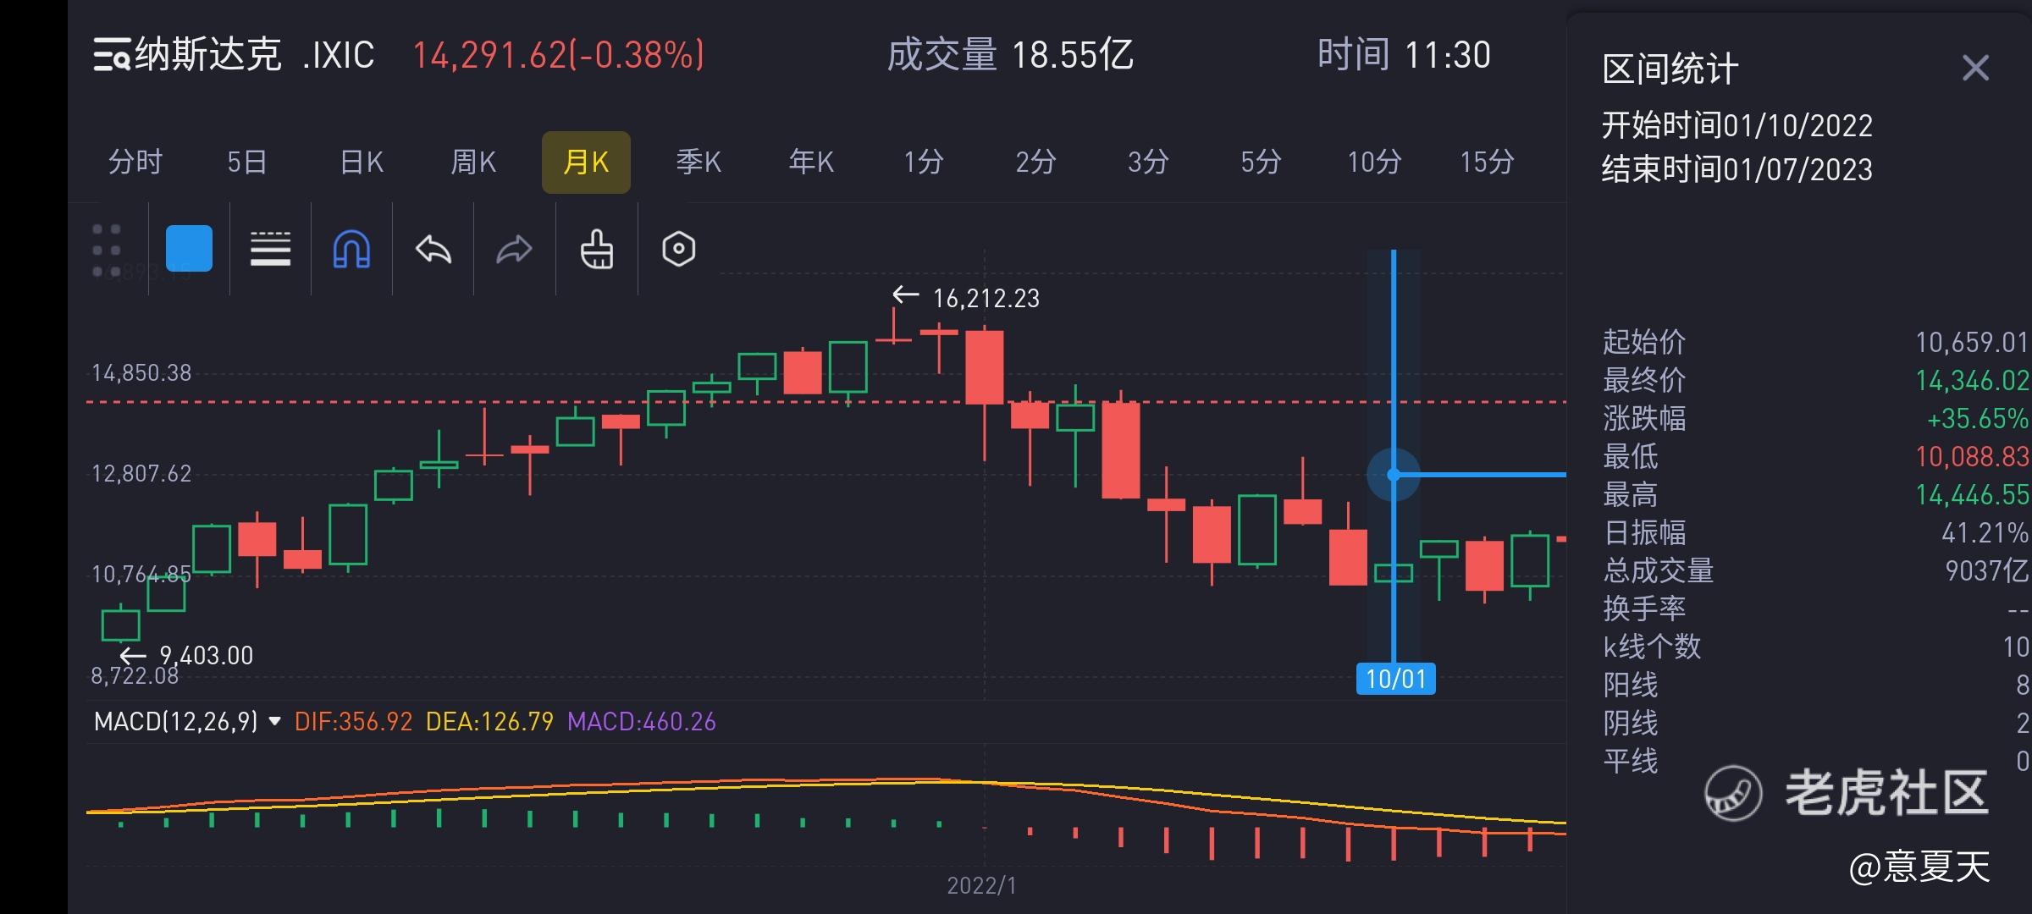Choose the 3分 interval tab
Image resolution: width=2032 pixels, height=914 pixels.
click(x=1148, y=162)
